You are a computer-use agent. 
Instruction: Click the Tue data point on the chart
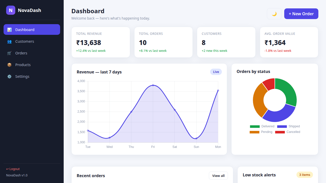(x=88, y=130)
